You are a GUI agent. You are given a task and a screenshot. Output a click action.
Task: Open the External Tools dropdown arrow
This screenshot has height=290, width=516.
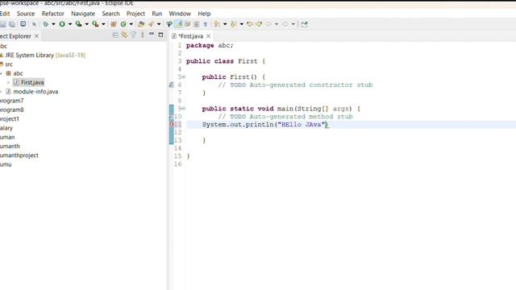(103, 24)
